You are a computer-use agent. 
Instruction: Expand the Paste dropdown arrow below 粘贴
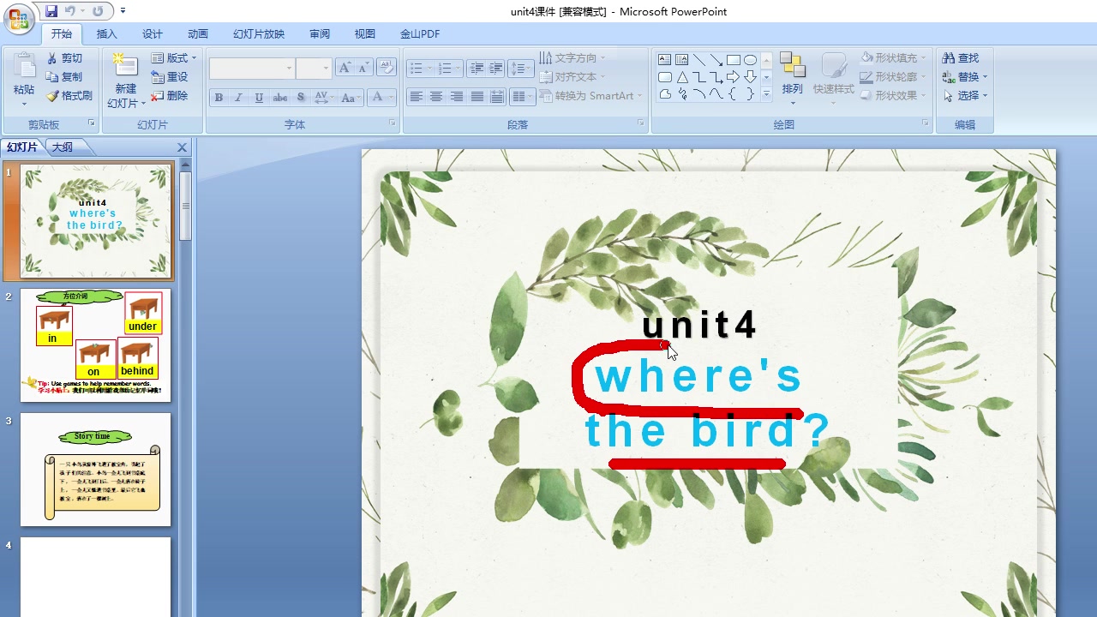point(24,104)
